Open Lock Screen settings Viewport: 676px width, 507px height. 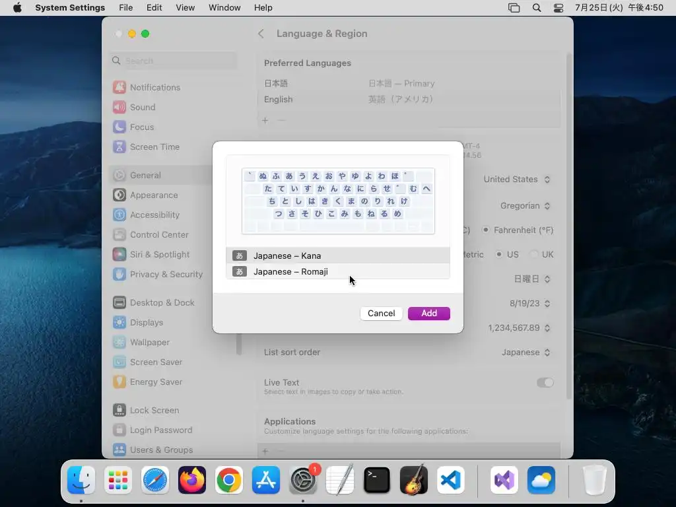pos(154,411)
